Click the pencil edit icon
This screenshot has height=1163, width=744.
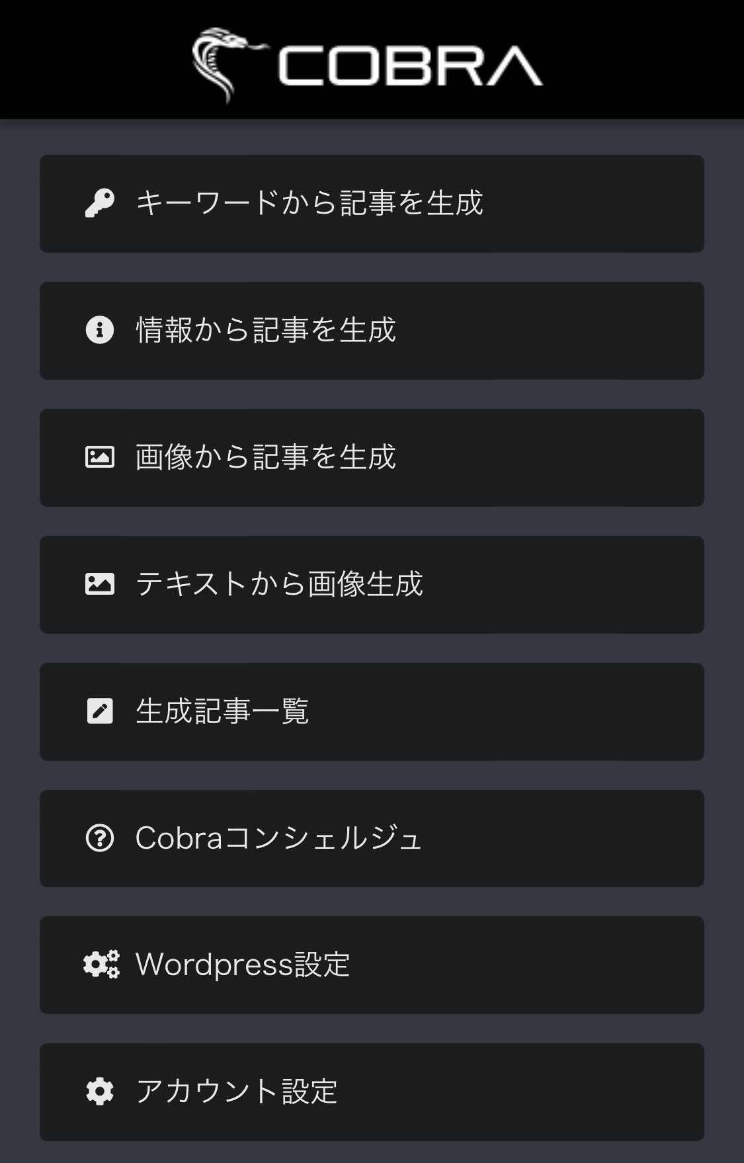pyautogui.click(x=100, y=711)
